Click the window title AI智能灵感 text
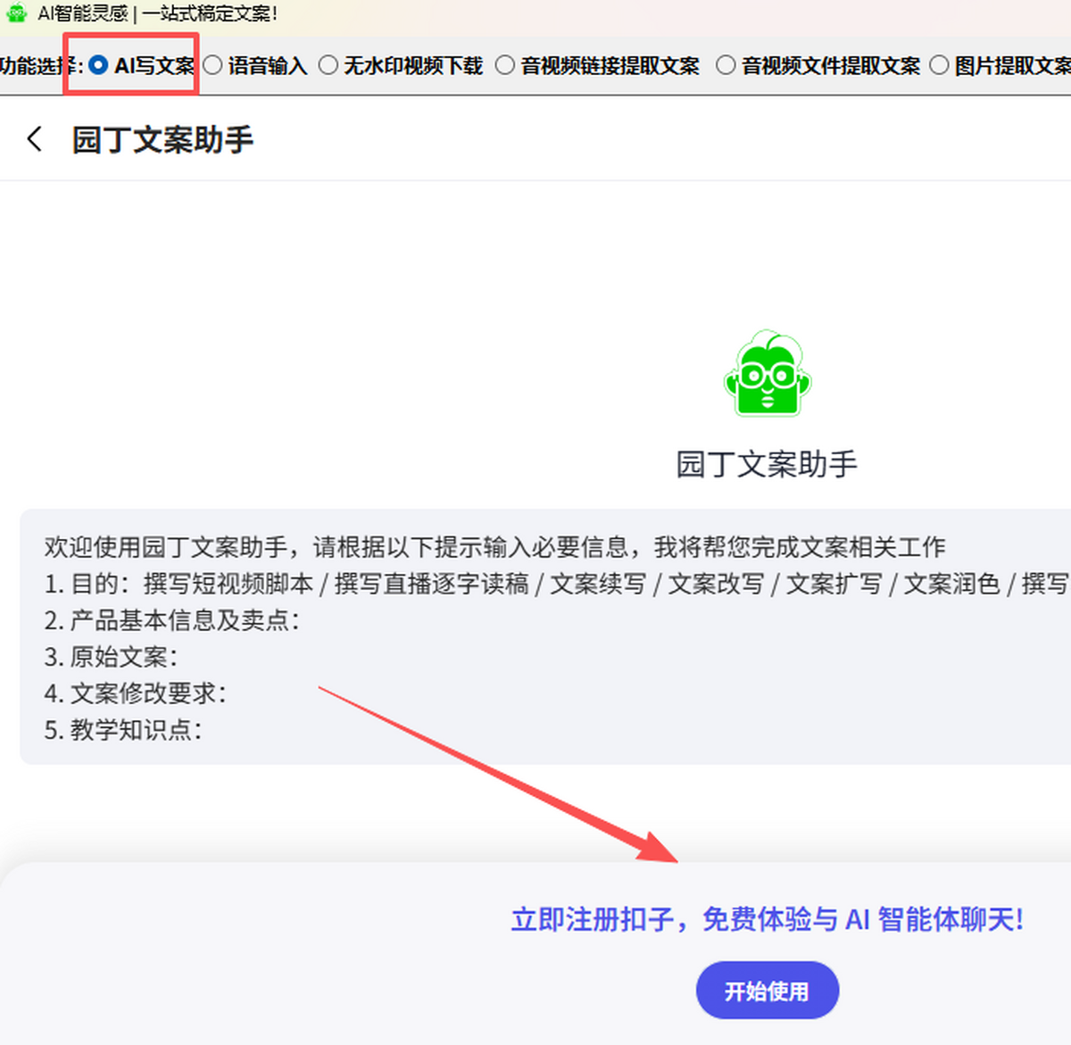The height and width of the screenshot is (1045, 1071). click(x=158, y=13)
